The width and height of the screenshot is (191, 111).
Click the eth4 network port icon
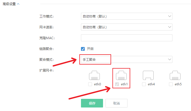(148, 76)
